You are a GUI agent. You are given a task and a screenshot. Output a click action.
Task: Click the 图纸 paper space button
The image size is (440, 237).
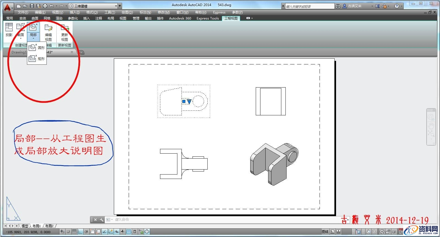pyautogui.click(x=325, y=232)
